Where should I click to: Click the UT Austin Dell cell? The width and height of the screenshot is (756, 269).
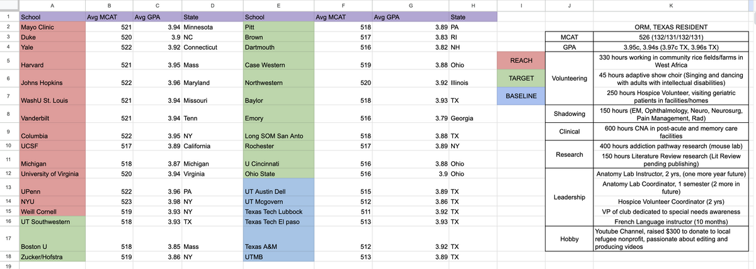point(277,190)
